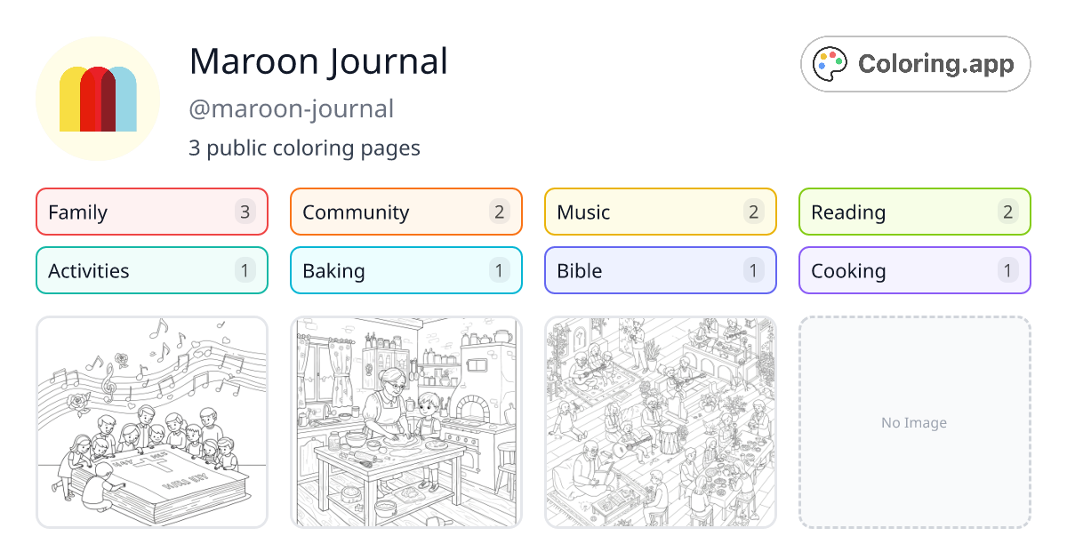The image size is (1067, 560).
Task: Open the grandma baking coloring page thumbnail
Action: coord(405,422)
